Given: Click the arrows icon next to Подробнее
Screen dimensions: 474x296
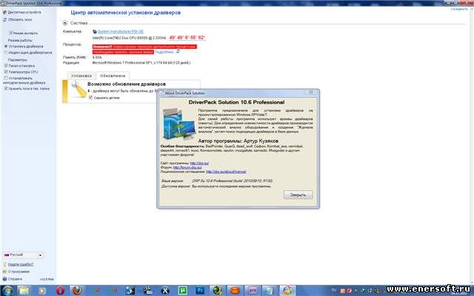Looking at the screenshot, I should [178, 52].
